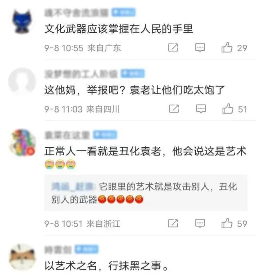
Task: Open the fox avatar profile
Action: coord(22,257)
